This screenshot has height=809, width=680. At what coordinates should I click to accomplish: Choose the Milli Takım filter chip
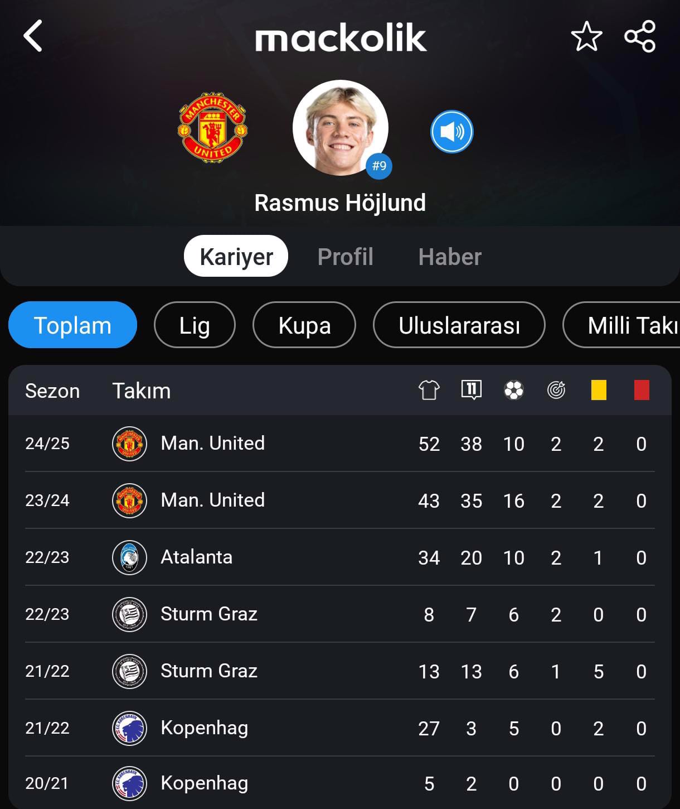point(621,325)
